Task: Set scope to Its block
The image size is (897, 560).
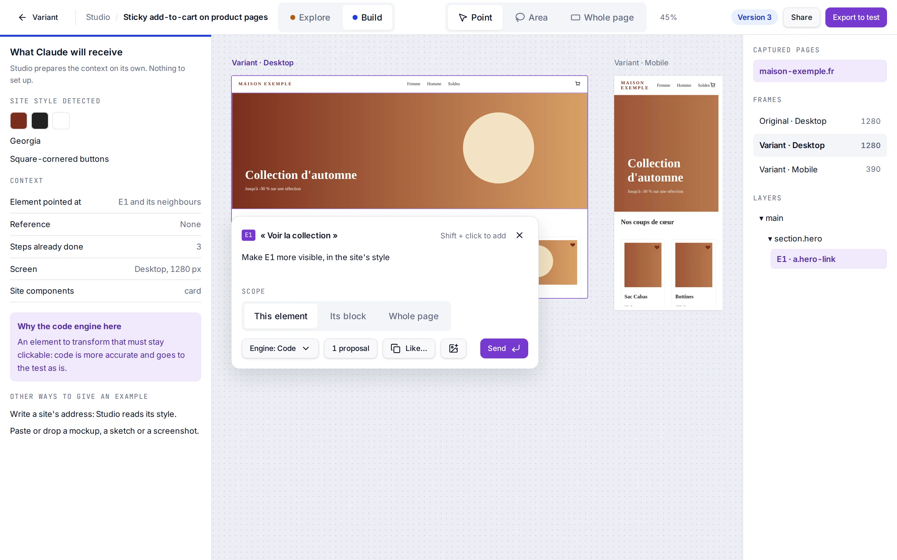Action: (348, 316)
